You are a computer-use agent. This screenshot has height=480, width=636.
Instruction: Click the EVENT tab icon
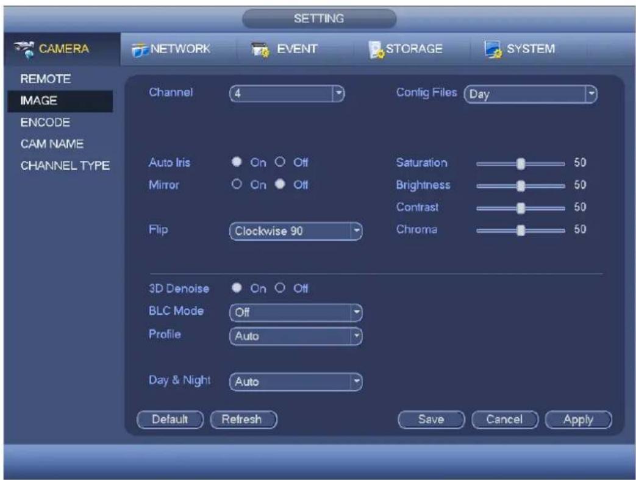(260, 50)
